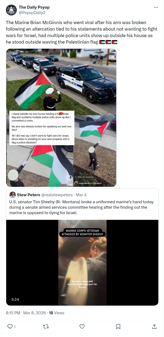Open the three-dot more options menu
Viewport: 164px width, 337px height.
156,7
